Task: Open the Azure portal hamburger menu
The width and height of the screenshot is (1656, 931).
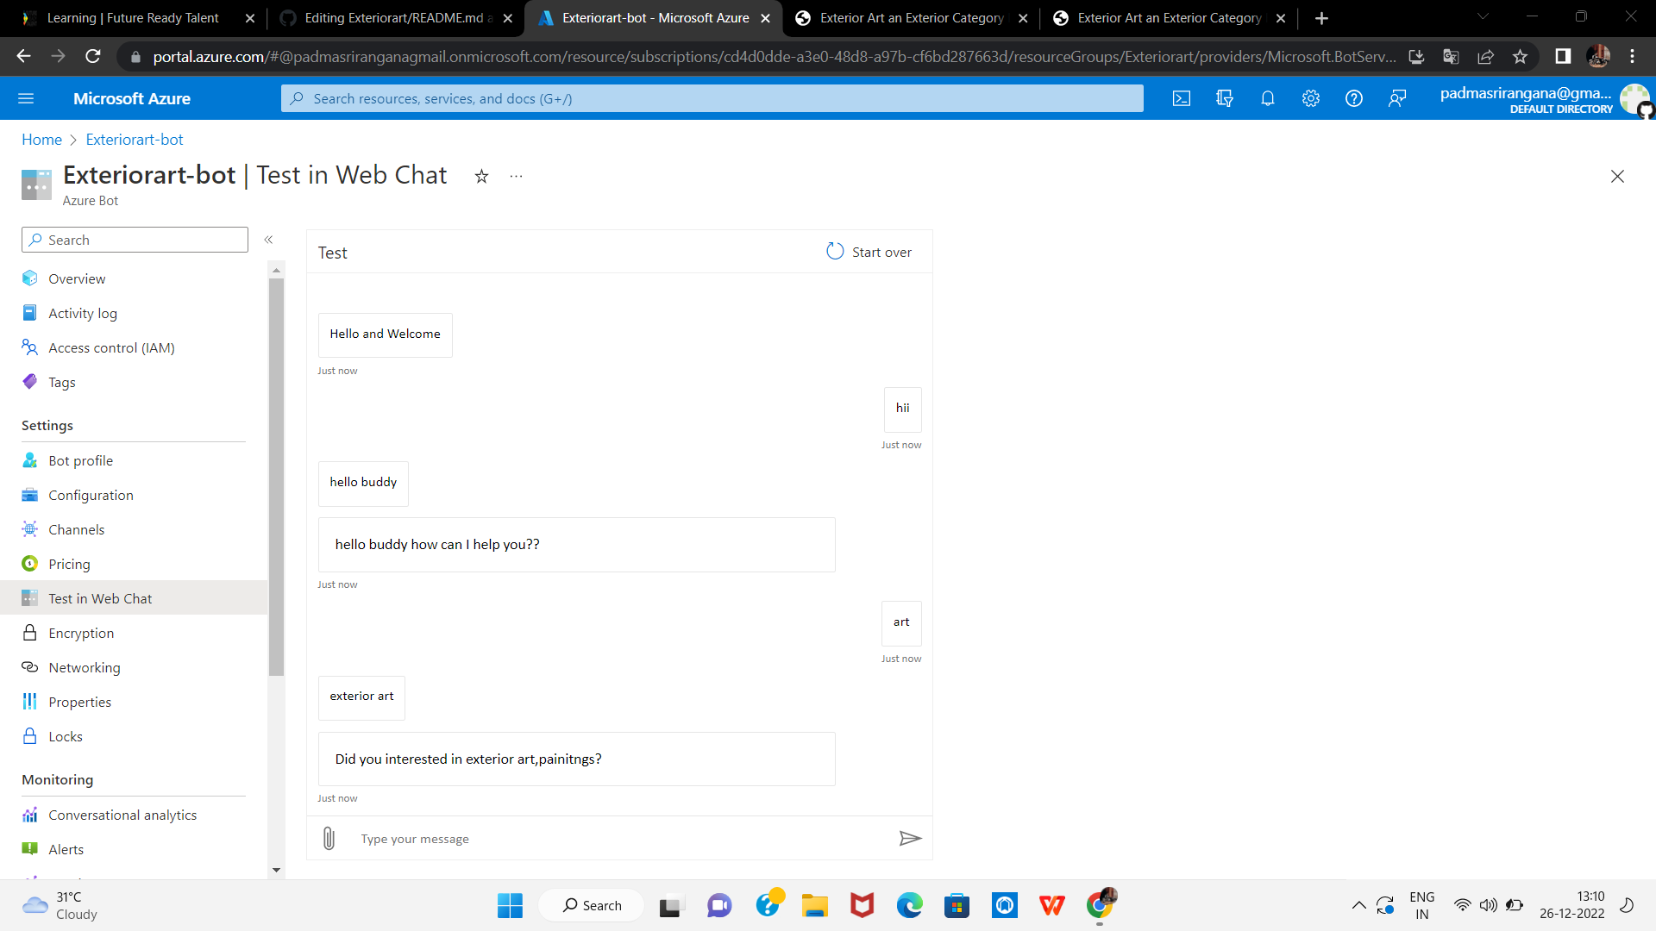Action: [x=26, y=99]
